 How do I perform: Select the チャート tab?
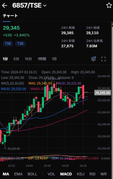click(x=10, y=16)
